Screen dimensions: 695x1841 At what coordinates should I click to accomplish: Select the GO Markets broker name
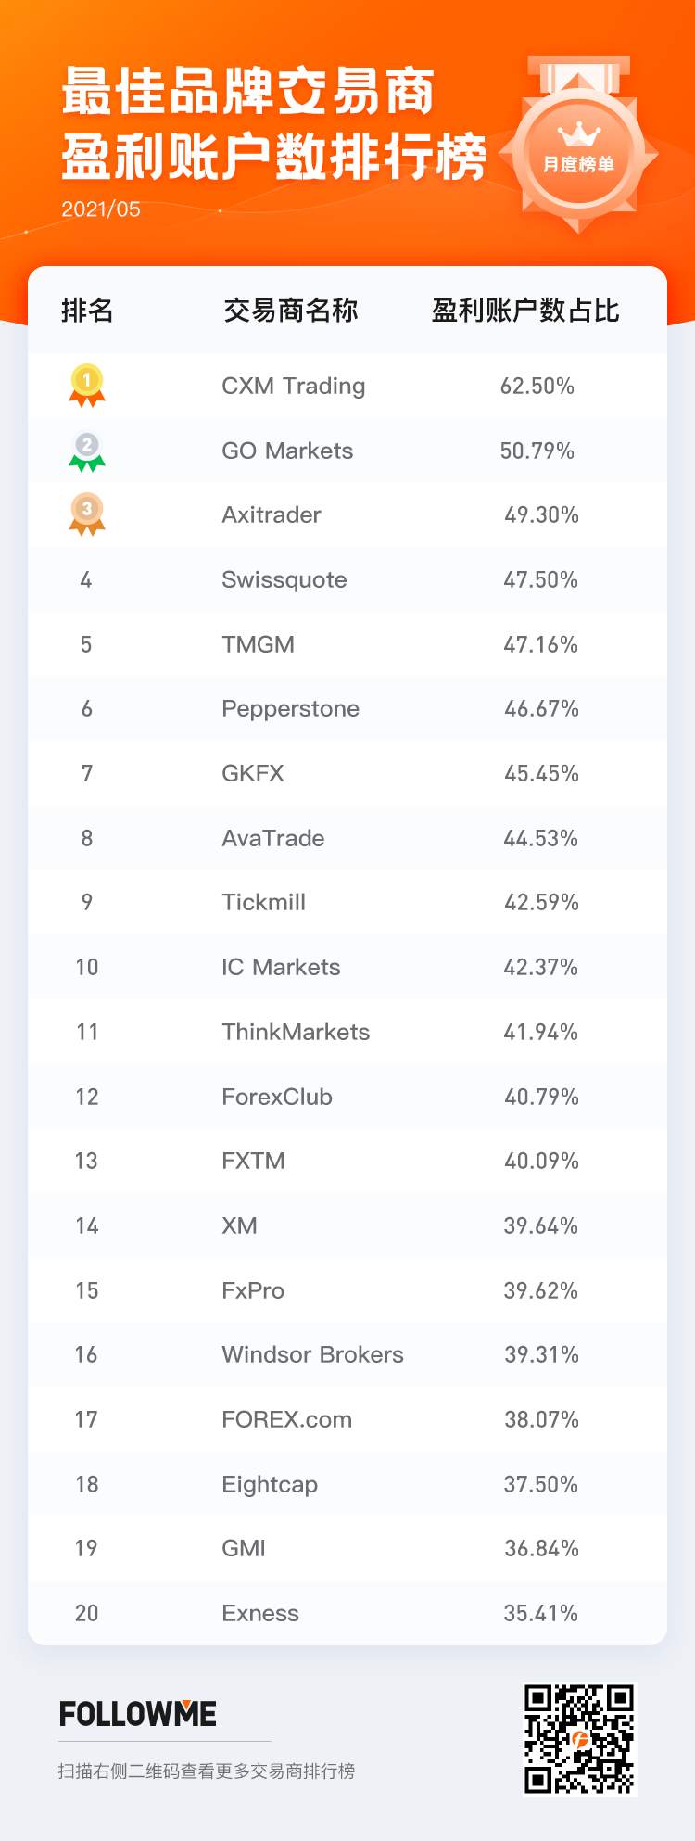[x=287, y=451]
